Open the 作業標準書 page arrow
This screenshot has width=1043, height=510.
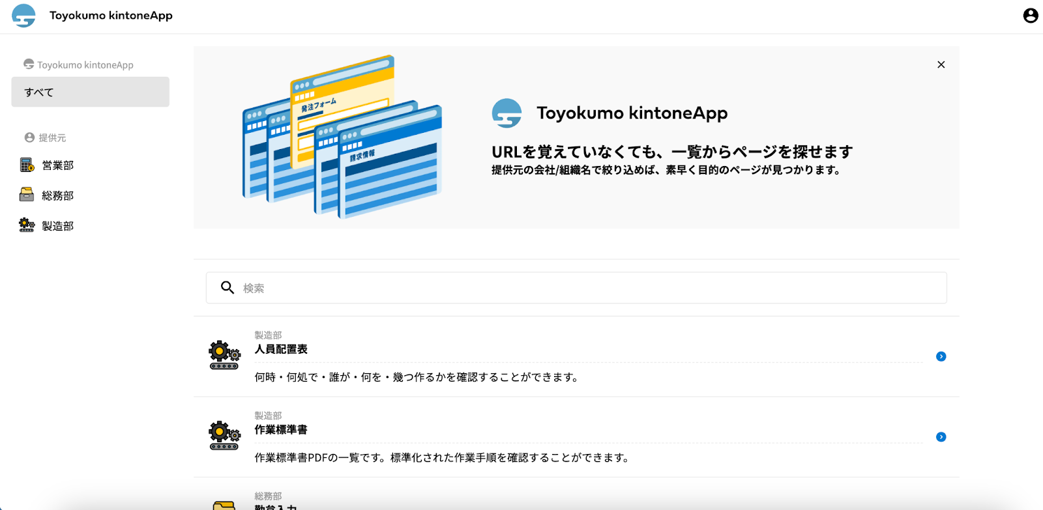coord(941,437)
